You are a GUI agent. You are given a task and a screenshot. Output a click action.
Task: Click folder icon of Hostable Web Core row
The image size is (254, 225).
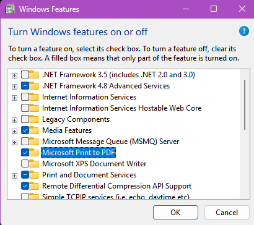coord(34,108)
